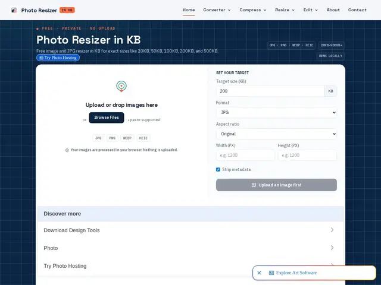The width and height of the screenshot is (381, 285).
Task: Click the Photo Resizer in KB heading
Action: click(x=89, y=40)
